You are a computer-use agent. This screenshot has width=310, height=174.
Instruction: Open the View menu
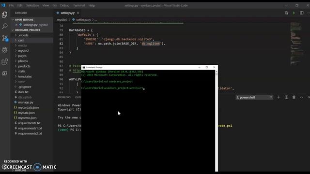click(46, 5)
